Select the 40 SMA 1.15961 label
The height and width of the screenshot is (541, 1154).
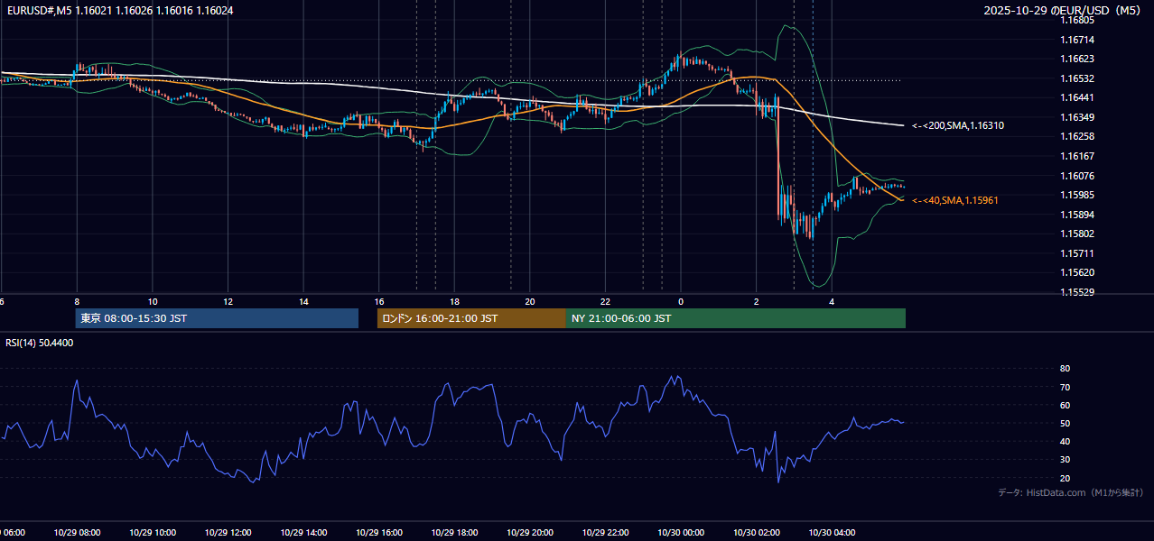(x=954, y=200)
